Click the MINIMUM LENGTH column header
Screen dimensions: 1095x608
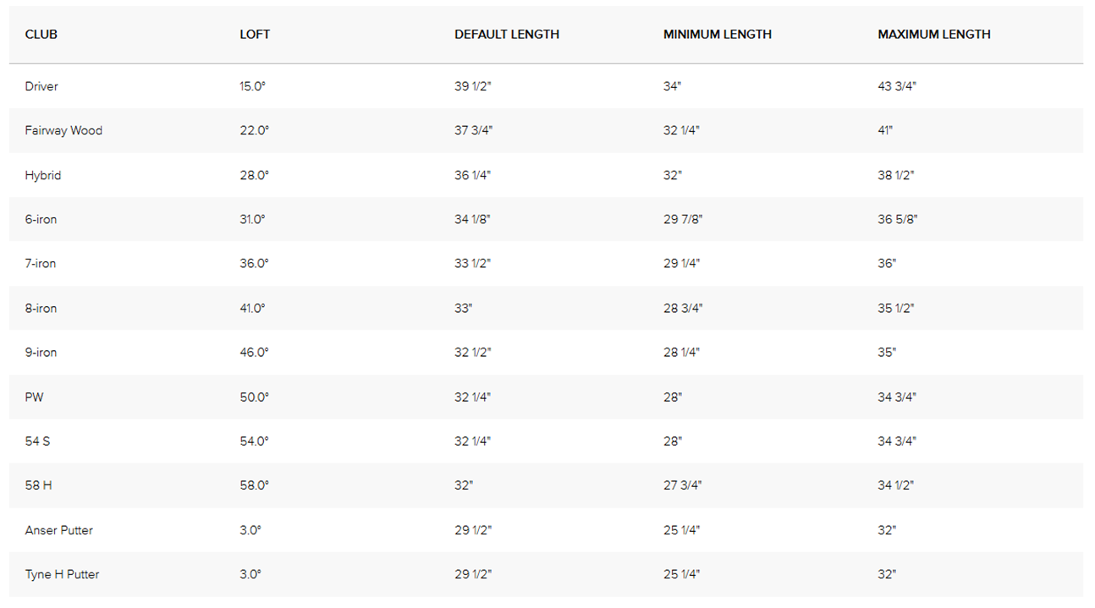click(717, 35)
